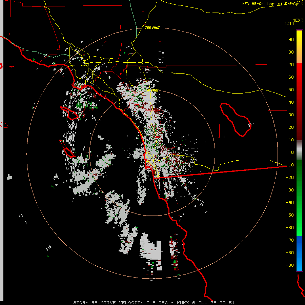Viewport: 305px width, 305px height.
Task: Click the -60 value on the velocity scale
Action: (x=290, y=228)
